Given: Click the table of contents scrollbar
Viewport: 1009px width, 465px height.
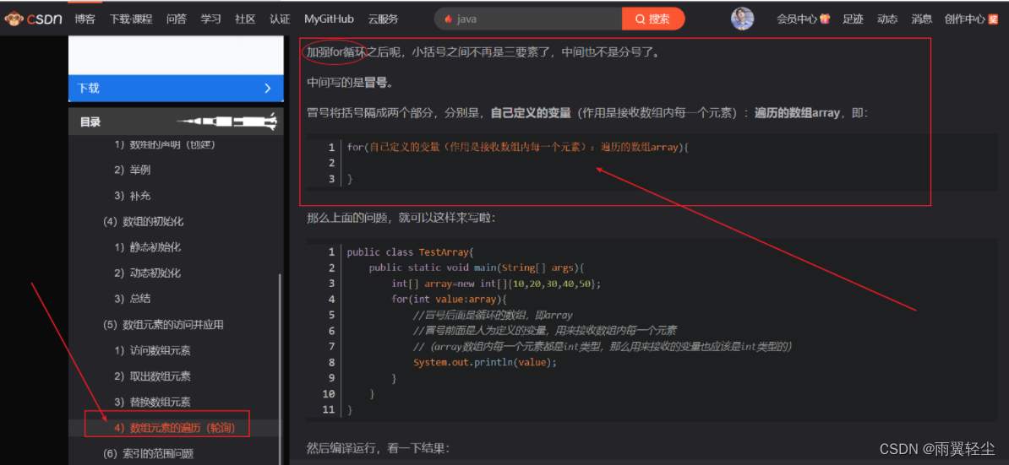Looking at the screenshot, I should [280, 370].
